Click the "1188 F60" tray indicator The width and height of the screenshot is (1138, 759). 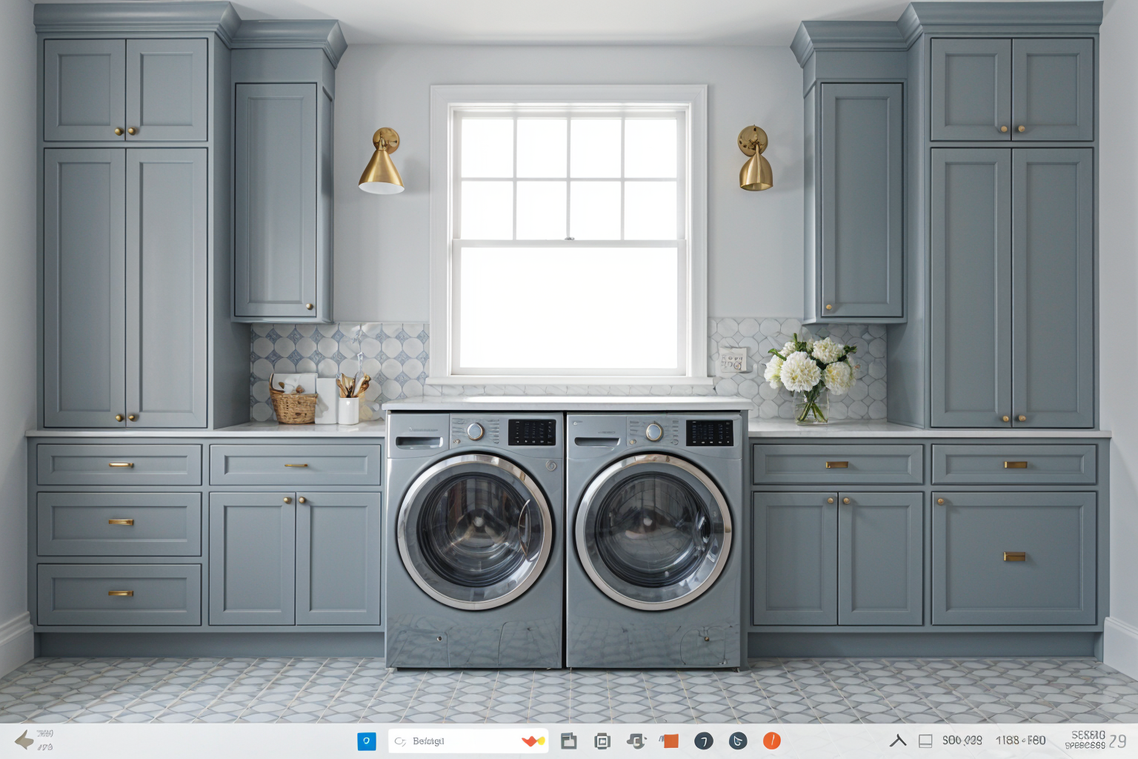[1020, 740]
